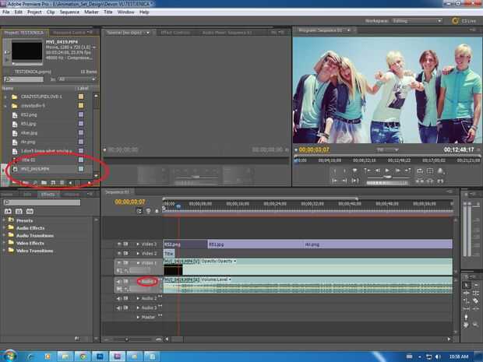Select the RS1.jpg clip on Video 3 track
Viewport: 483px width, 362px height.
[x=256, y=244]
